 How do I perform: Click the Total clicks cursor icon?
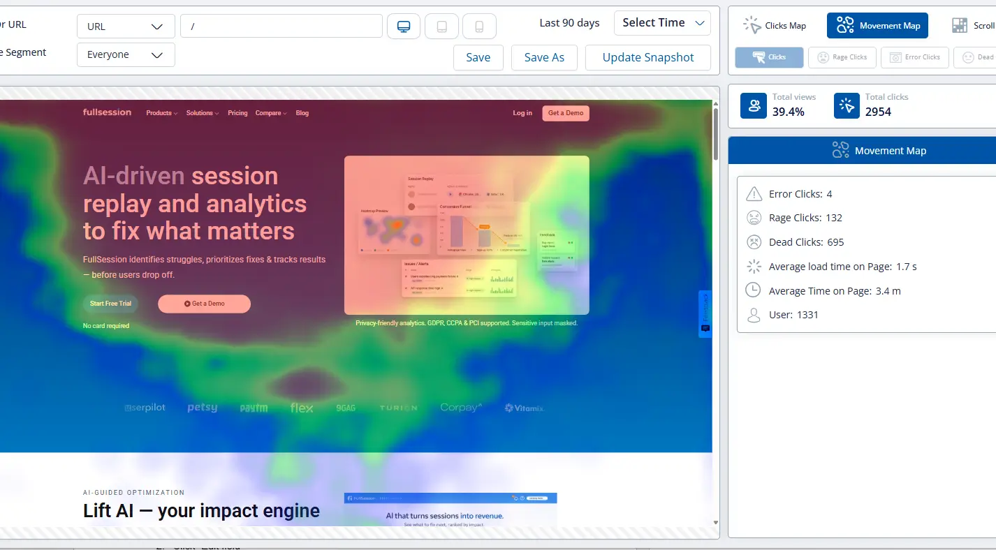(x=847, y=105)
